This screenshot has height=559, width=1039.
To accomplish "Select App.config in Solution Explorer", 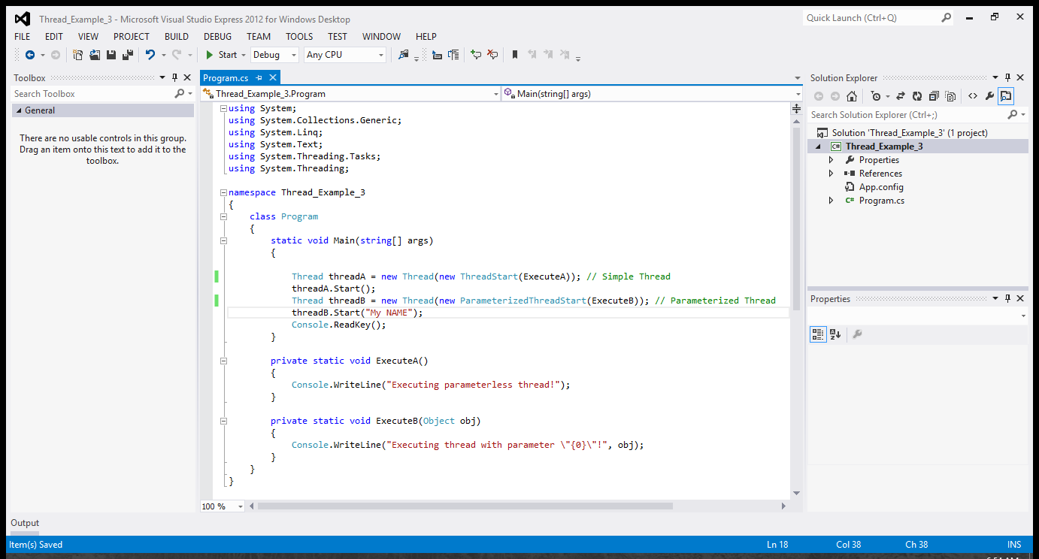I will [x=881, y=187].
